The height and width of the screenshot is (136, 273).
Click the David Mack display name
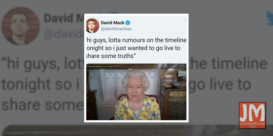point(112,23)
